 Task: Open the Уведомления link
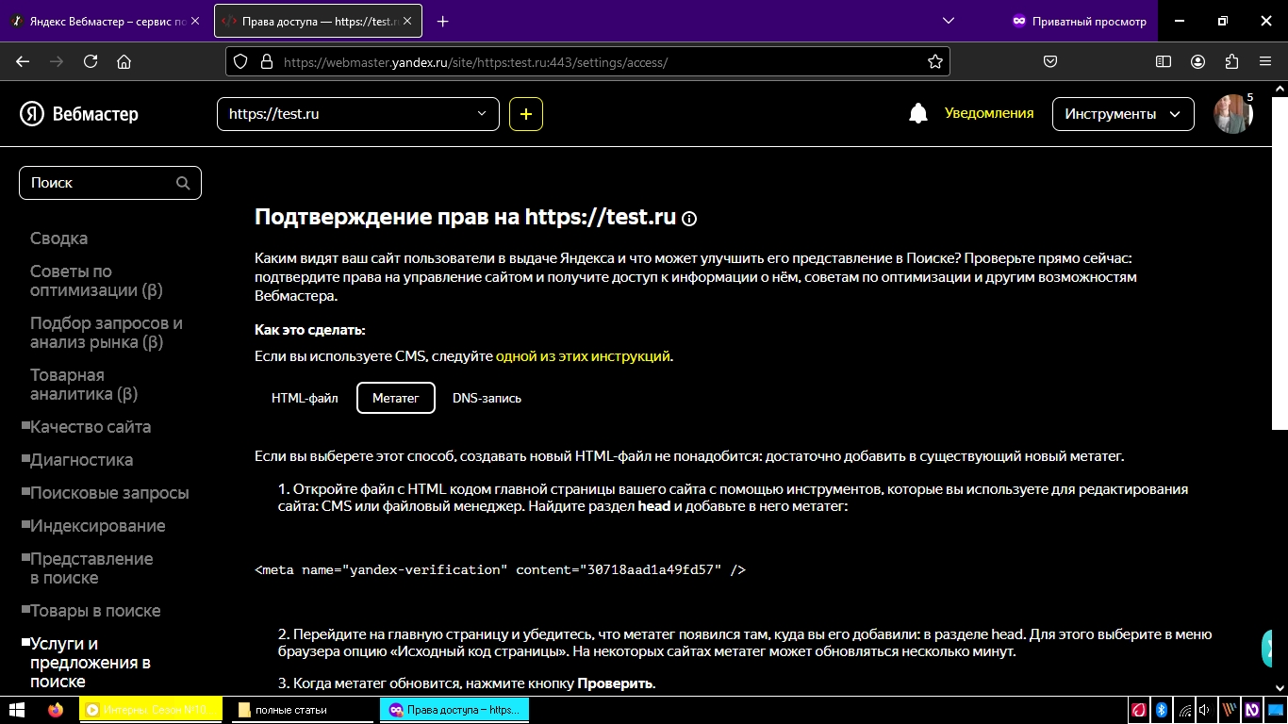pos(989,113)
